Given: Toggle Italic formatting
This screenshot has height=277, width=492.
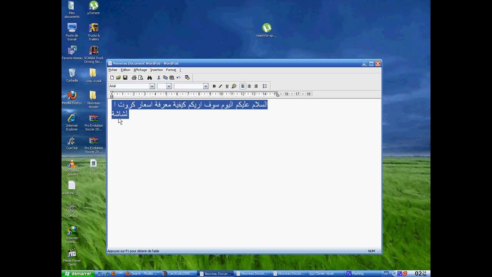Looking at the screenshot, I should click(220, 86).
